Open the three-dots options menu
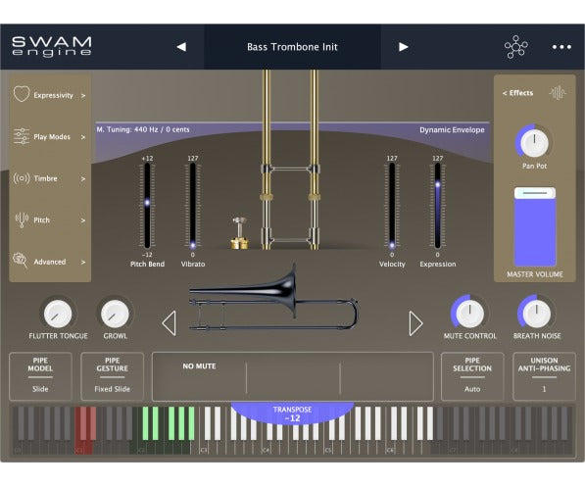 tap(561, 47)
